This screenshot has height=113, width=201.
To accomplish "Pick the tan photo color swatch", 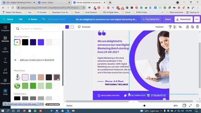I will [x=41, y=77].
